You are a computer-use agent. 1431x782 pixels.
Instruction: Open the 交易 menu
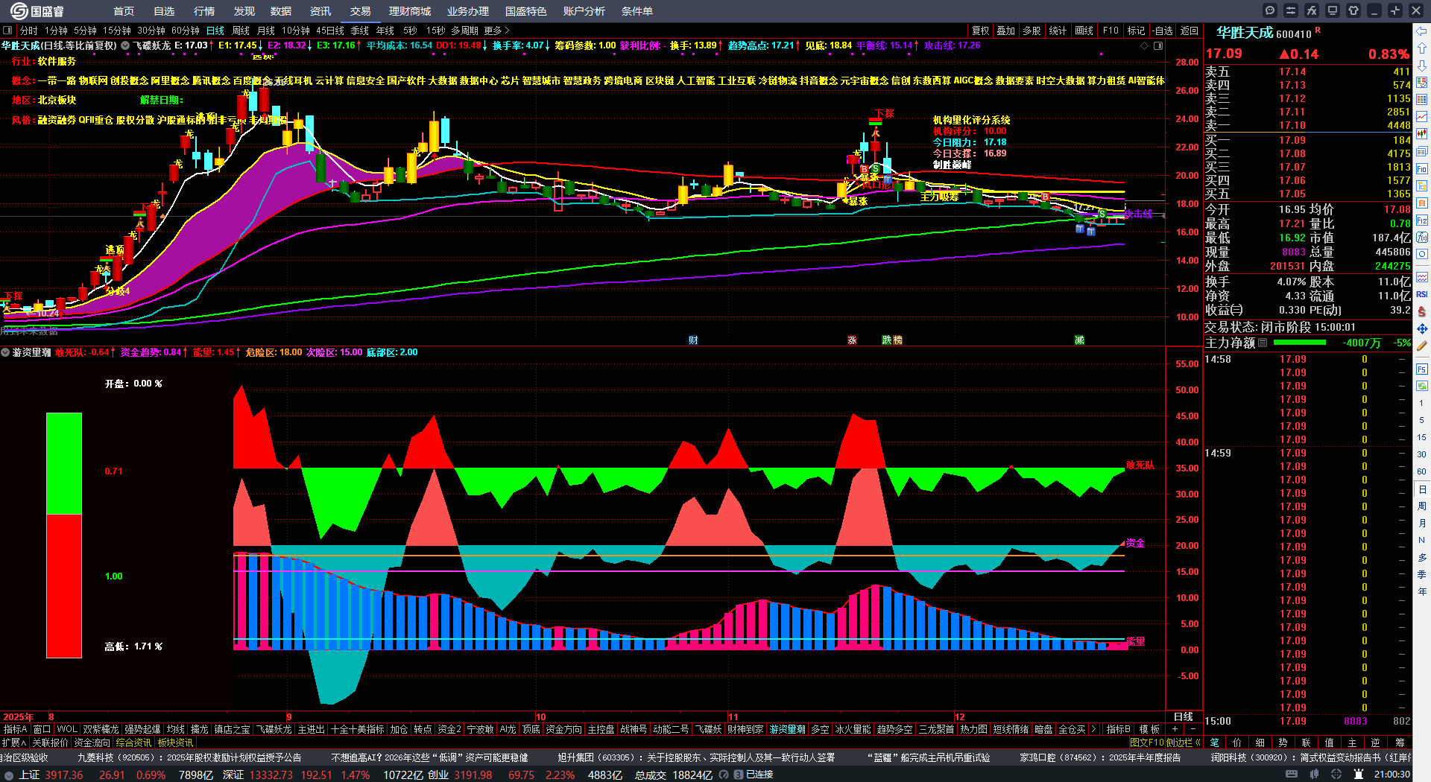pos(361,11)
